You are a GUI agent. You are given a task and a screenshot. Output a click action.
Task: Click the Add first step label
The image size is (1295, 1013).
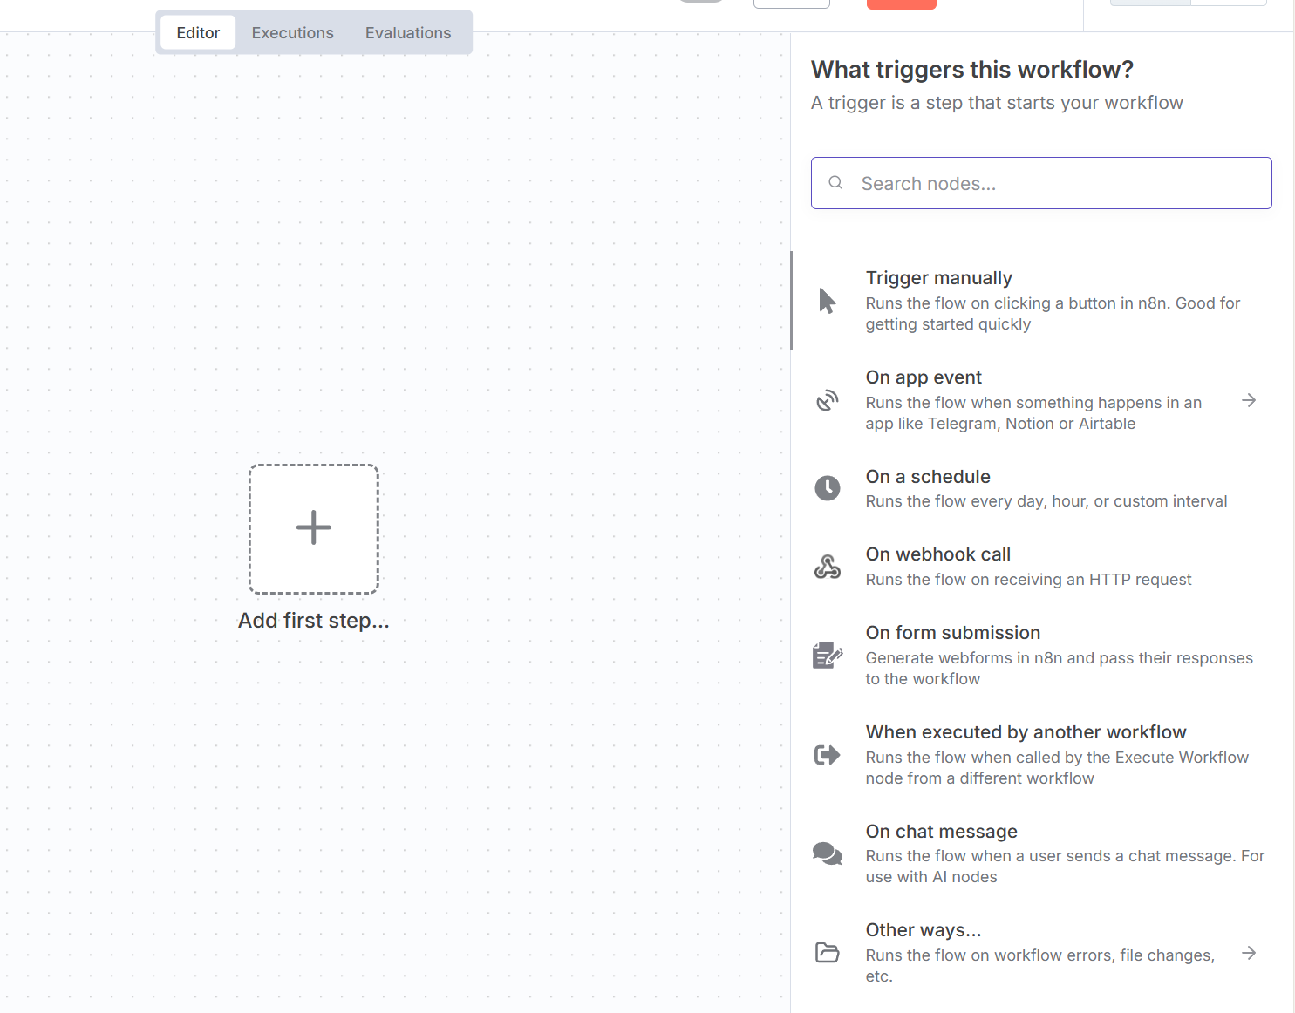[314, 621]
